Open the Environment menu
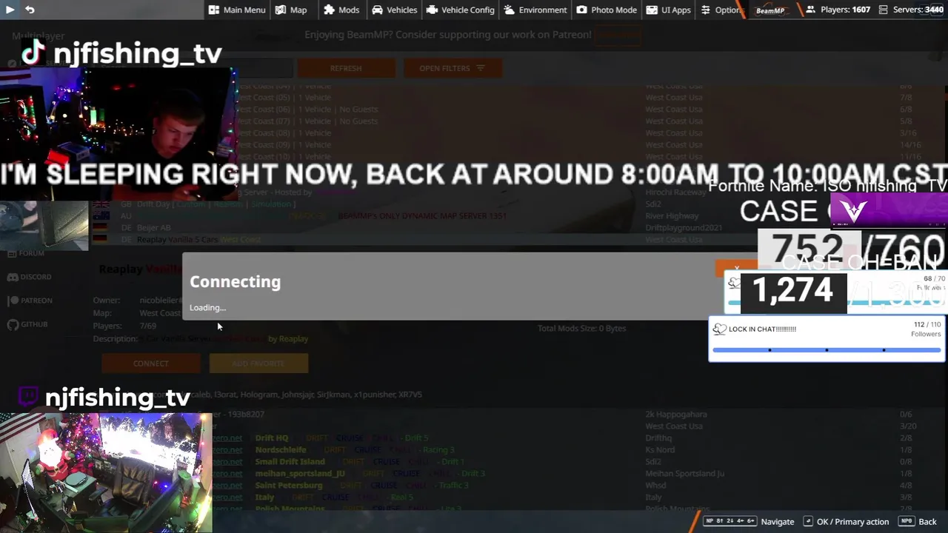This screenshot has height=533, width=948. (x=535, y=10)
